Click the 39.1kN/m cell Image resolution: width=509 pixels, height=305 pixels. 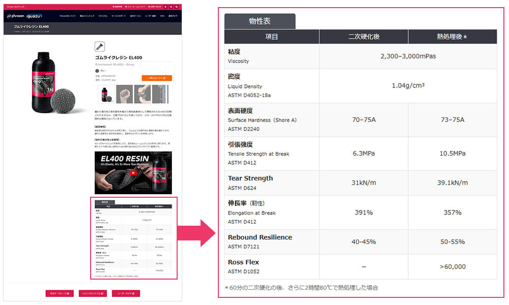452,183
